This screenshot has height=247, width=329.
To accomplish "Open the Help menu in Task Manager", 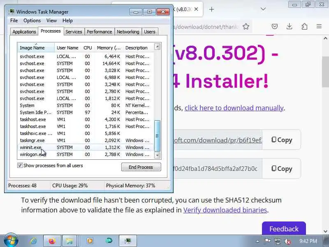I will [x=67, y=20].
